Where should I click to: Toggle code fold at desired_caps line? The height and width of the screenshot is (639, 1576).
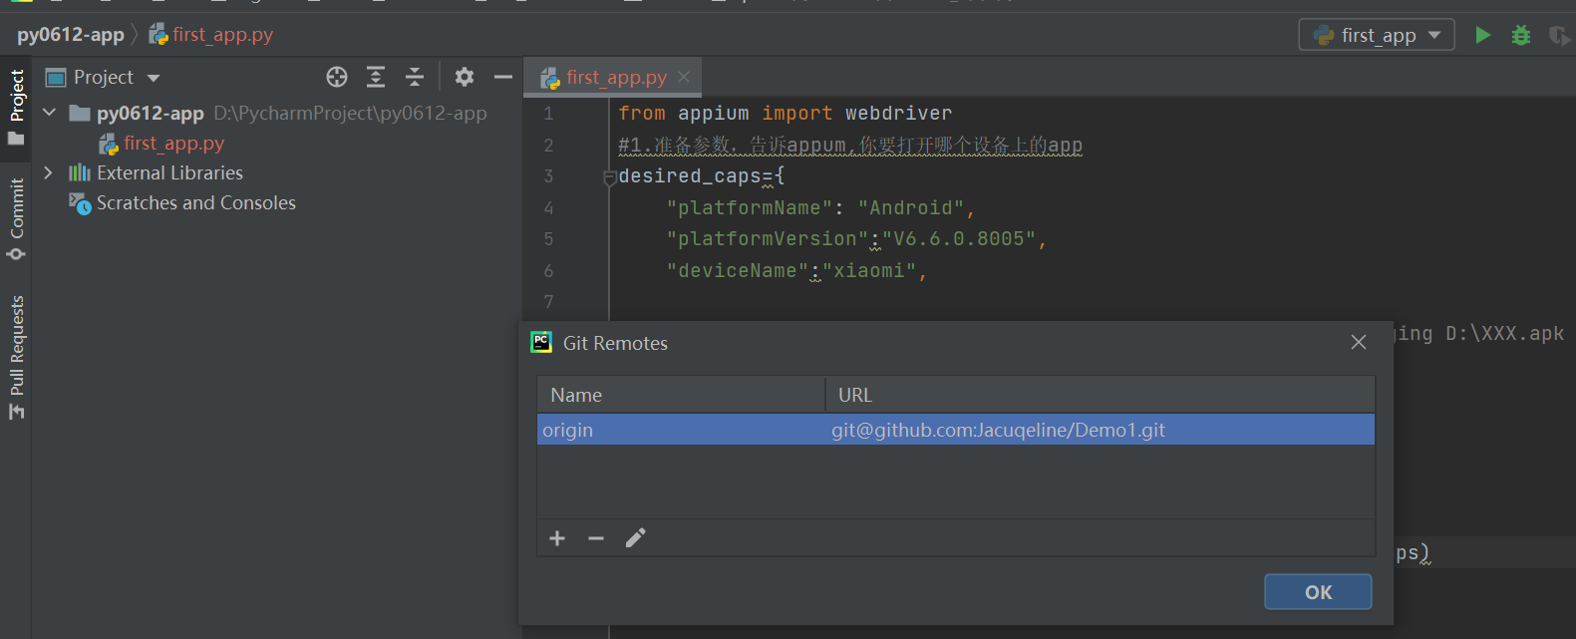[610, 177]
